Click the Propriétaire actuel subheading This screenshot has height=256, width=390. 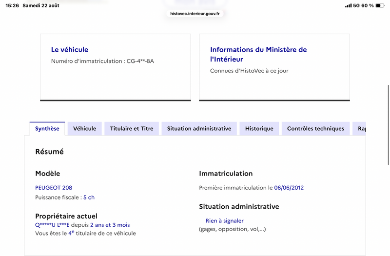tap(66, 216)
